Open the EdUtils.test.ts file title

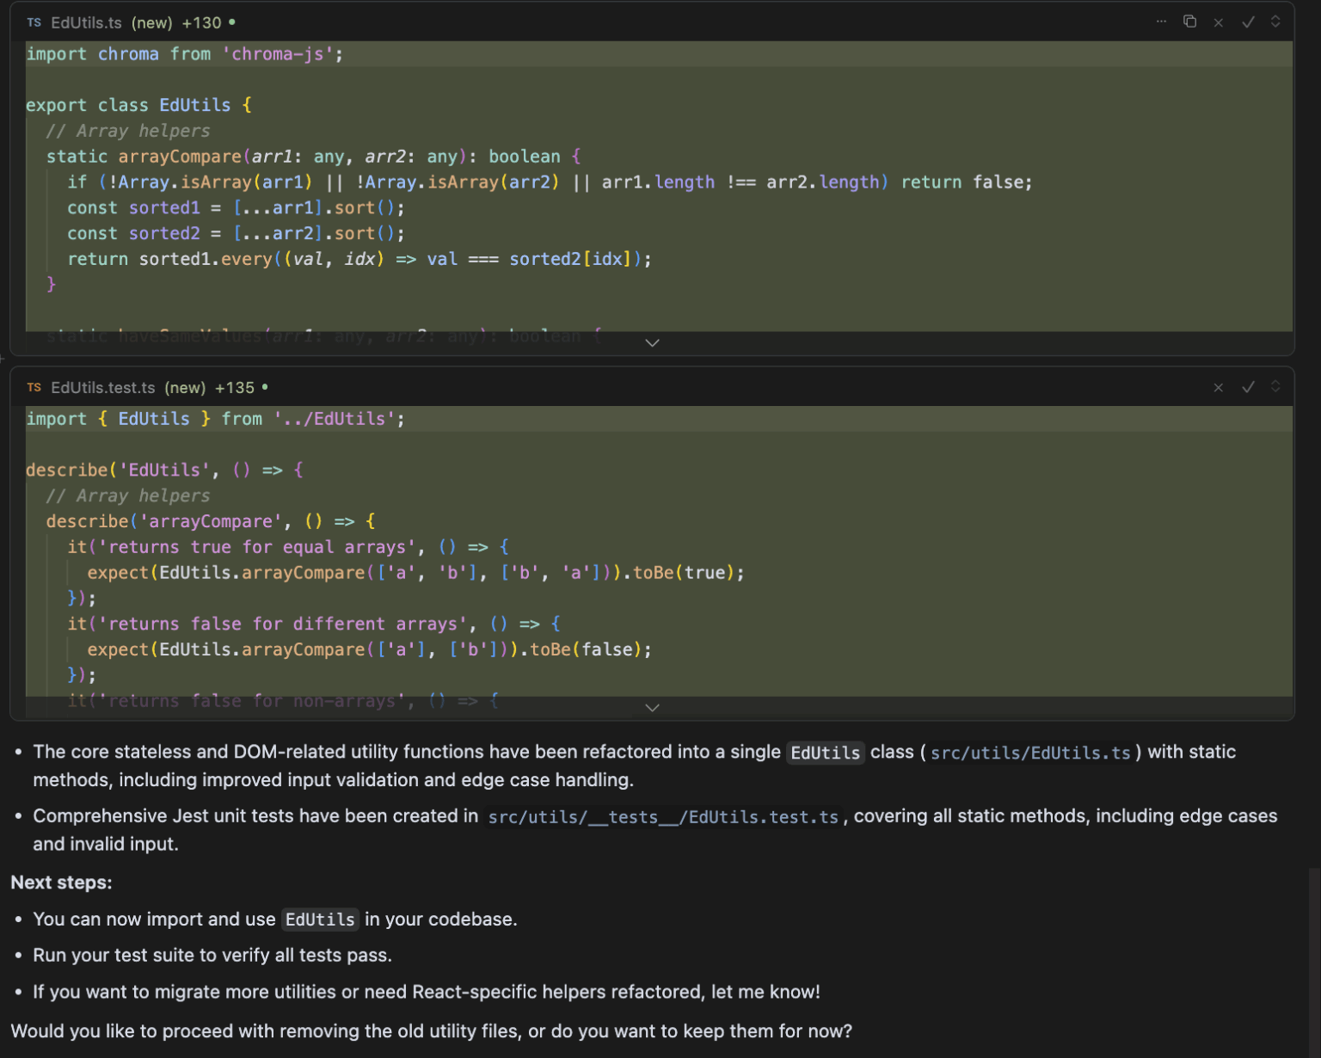(x=102, y=388)
